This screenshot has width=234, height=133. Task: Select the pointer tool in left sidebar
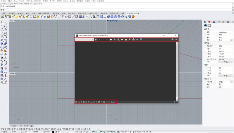(x=2, y=22)
